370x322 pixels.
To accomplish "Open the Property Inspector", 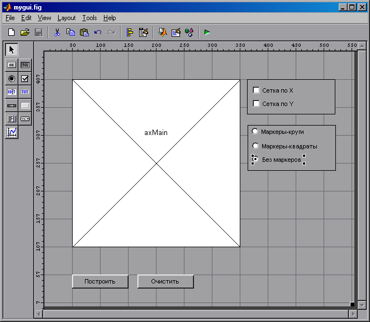I will pos(175,32).
